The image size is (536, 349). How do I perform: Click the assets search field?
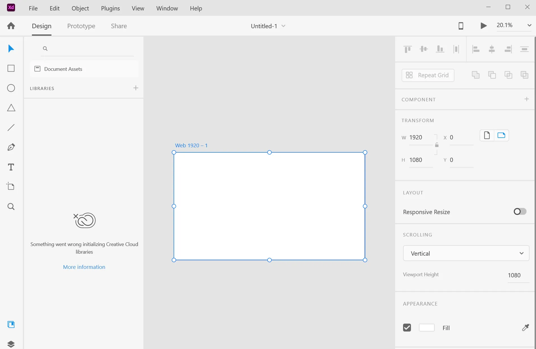(x=87, y=49)
